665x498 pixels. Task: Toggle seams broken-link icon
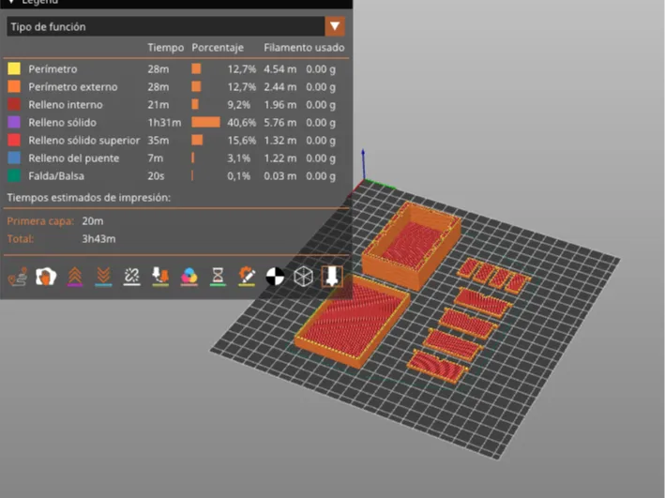pos(132,277)
